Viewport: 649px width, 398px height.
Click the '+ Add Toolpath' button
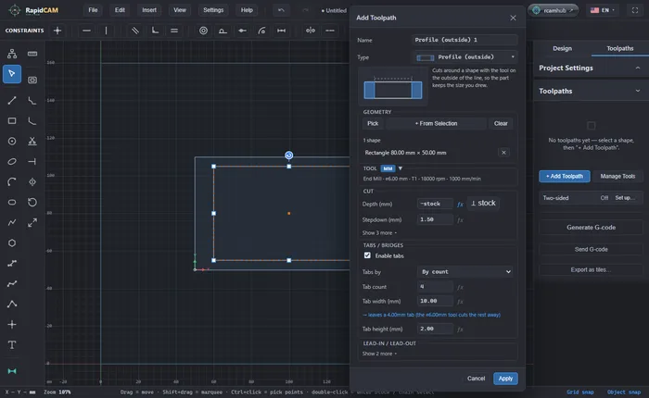tap(565, 176)
